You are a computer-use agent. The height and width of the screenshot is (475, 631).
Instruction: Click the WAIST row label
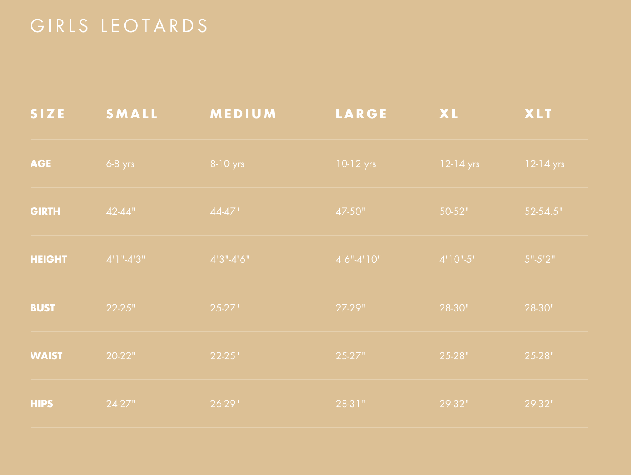[46, 356]
